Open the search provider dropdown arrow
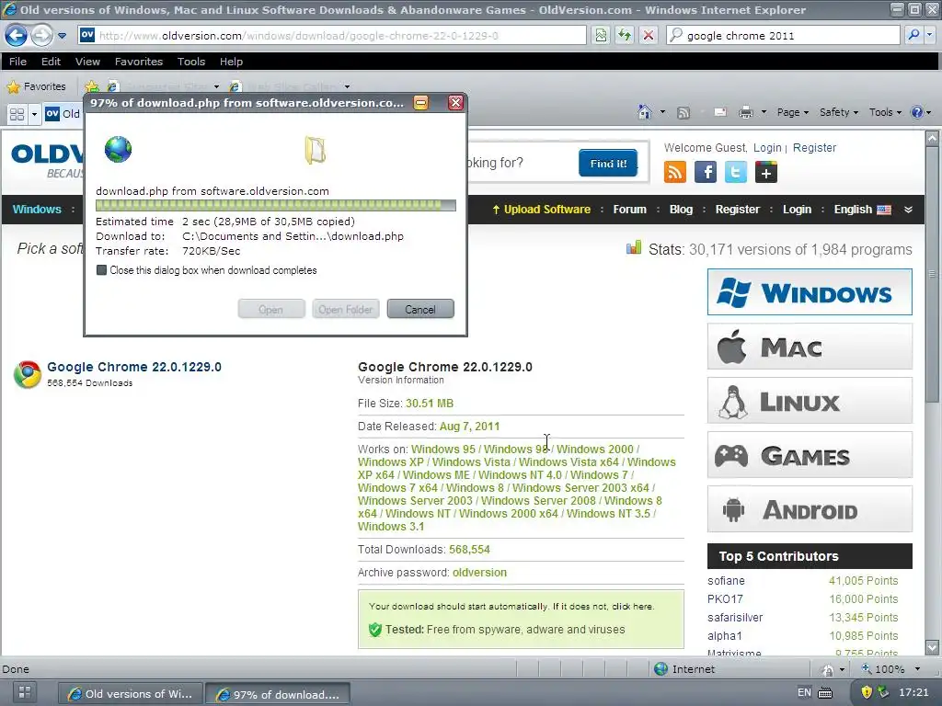The image size is (942, 706). point(930,36)
